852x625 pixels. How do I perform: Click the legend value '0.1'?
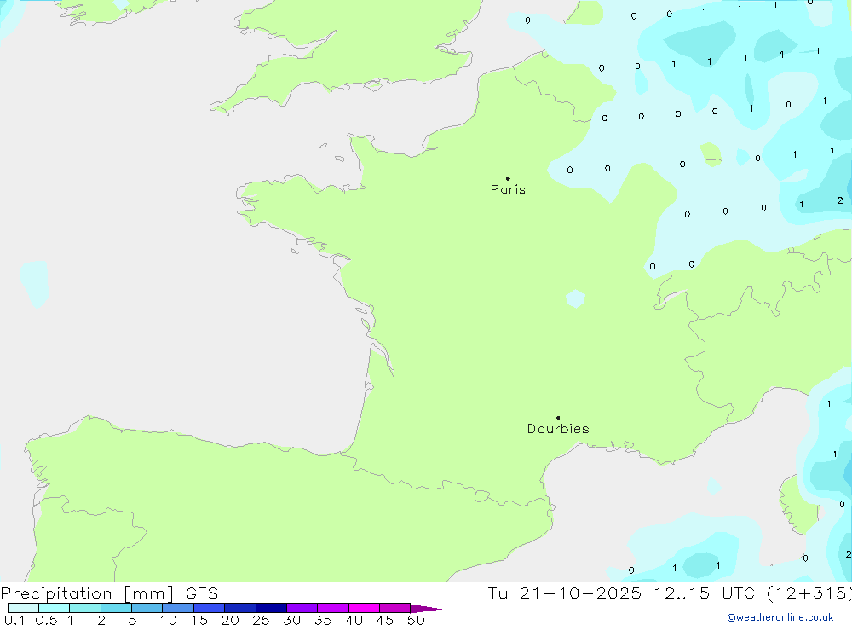tap(14, 620)
